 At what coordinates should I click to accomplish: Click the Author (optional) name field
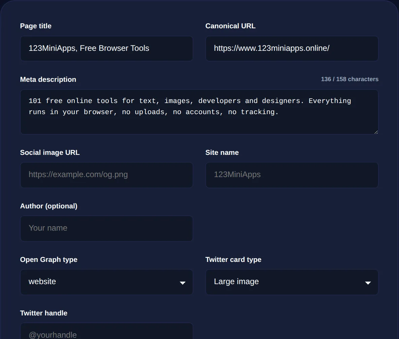coord(106,228)
